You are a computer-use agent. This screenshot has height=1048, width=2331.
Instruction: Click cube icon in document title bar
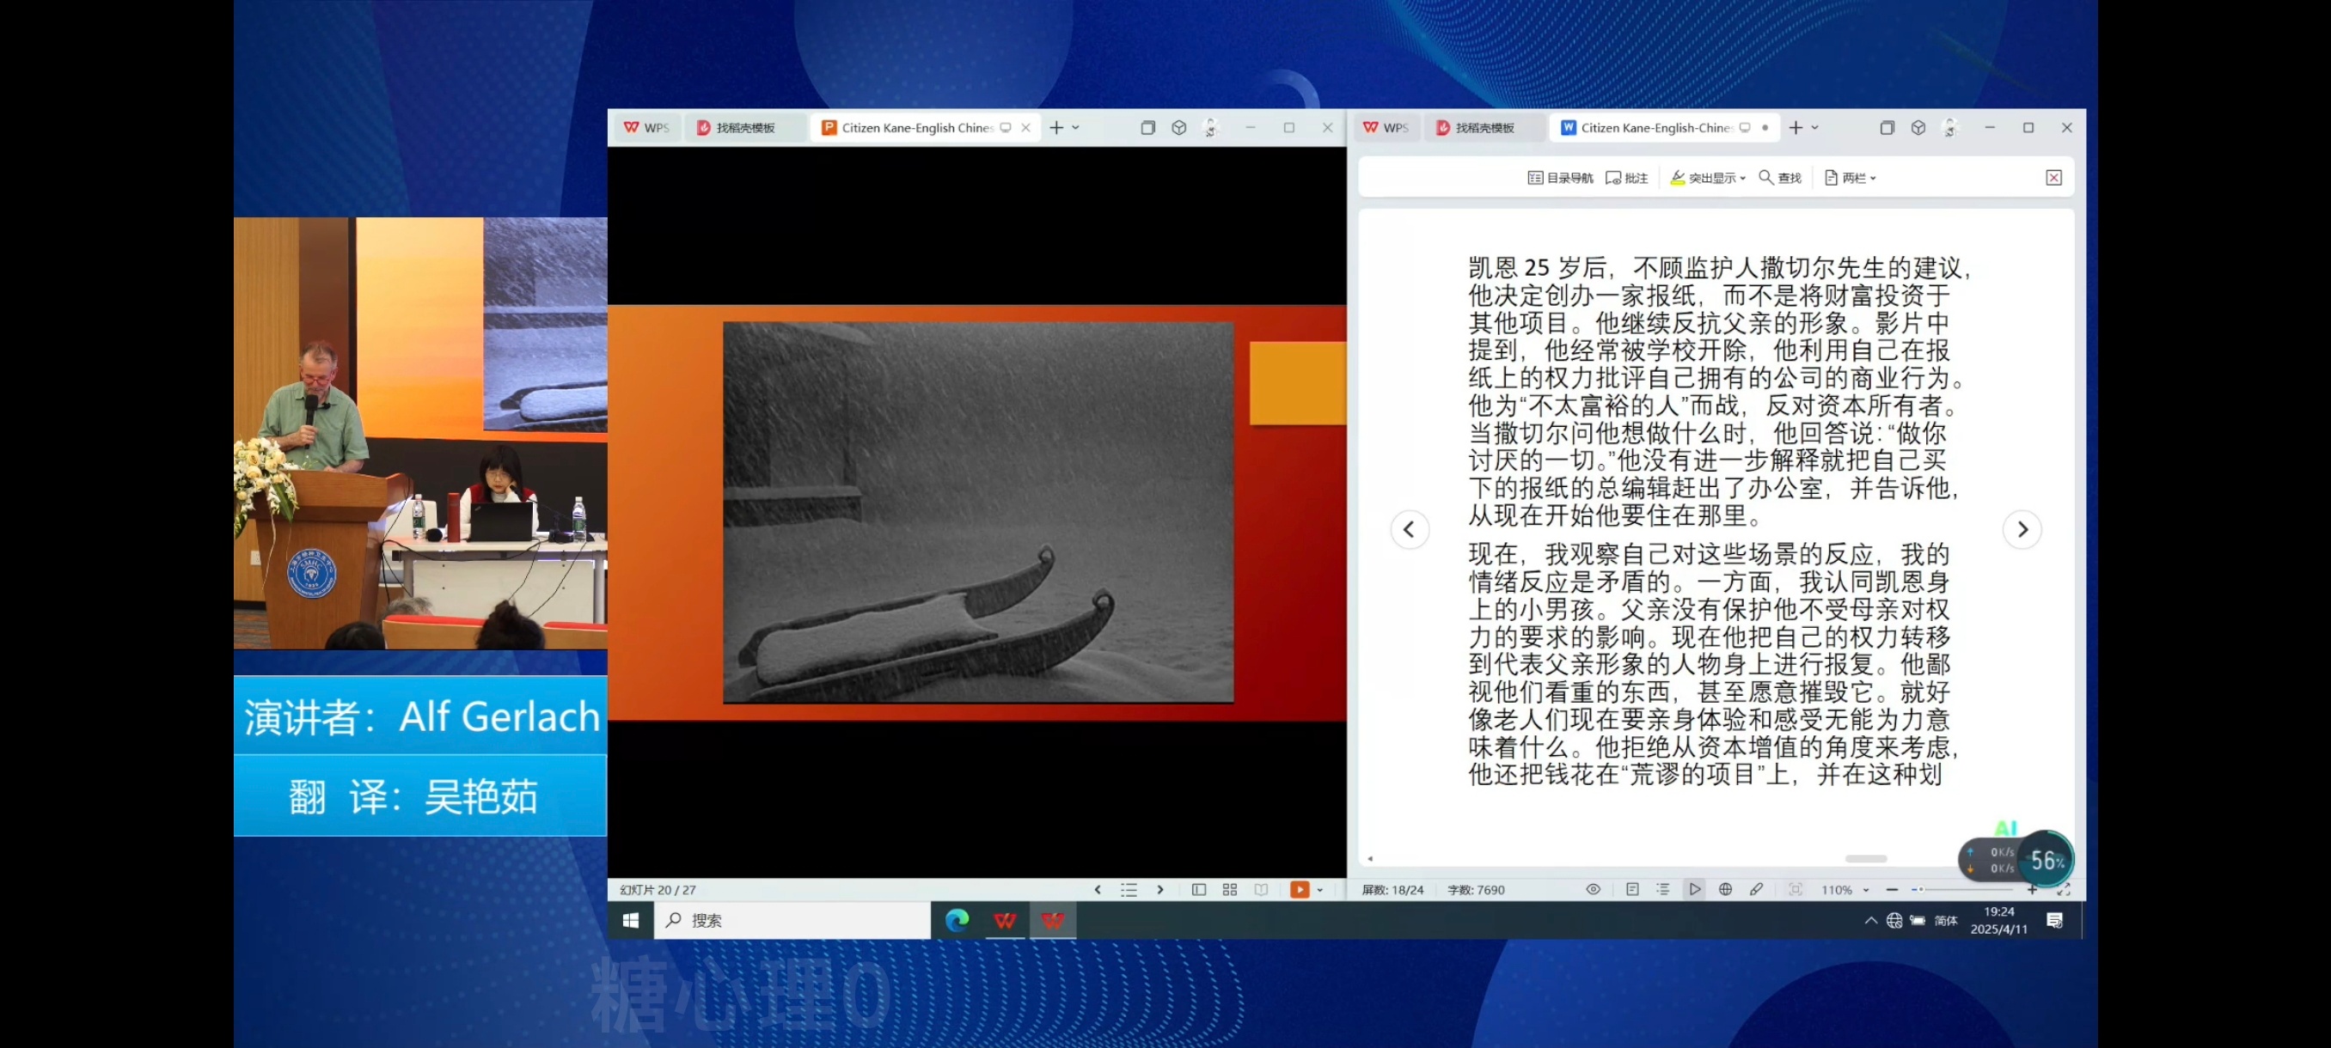tap(1918, 128)
